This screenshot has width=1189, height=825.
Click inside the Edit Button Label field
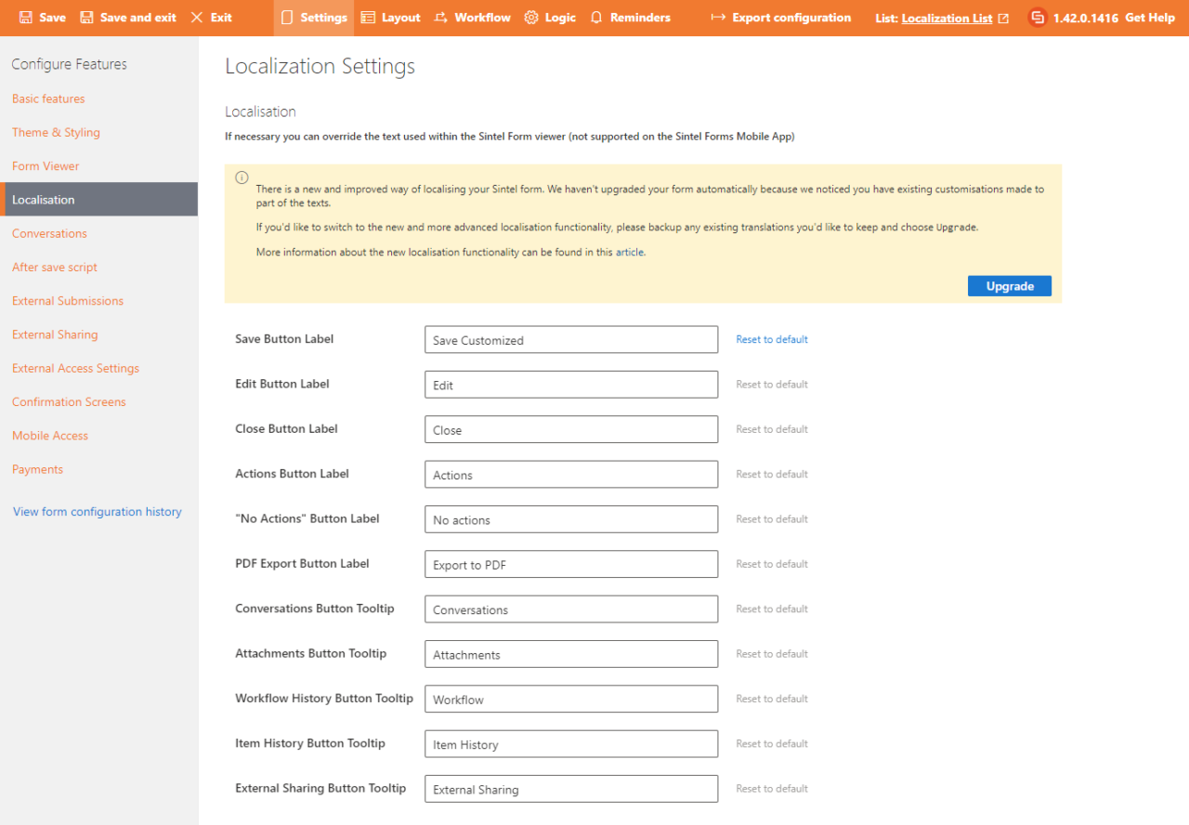(570, 384)
